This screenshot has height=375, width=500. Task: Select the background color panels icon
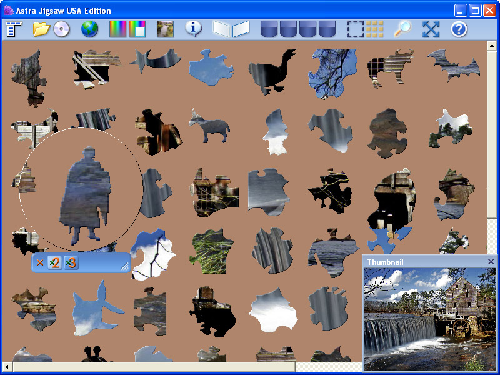pyautogui.click(x=137, y=28)
